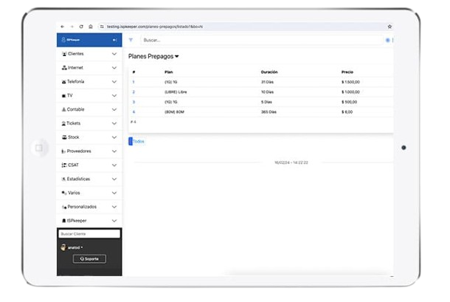
Task: Click the CSAT sidebar icon
Action: 64,165
